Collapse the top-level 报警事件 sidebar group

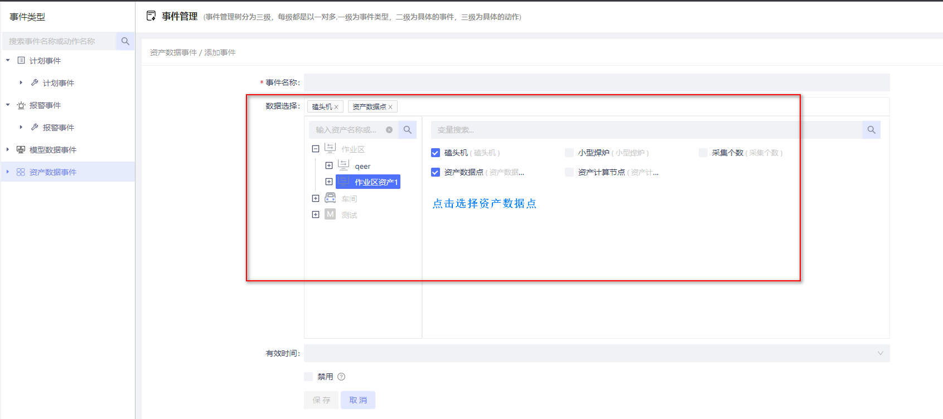pos(8,105)
